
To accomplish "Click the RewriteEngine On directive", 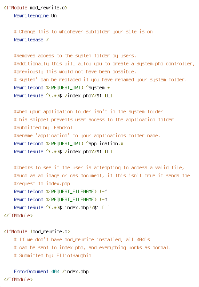I will click(x=36, y=16).
